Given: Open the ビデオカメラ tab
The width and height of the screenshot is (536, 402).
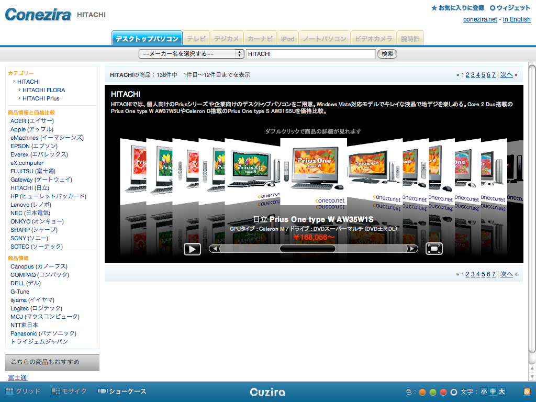Looking at the screenshot, I should (374, 39).
